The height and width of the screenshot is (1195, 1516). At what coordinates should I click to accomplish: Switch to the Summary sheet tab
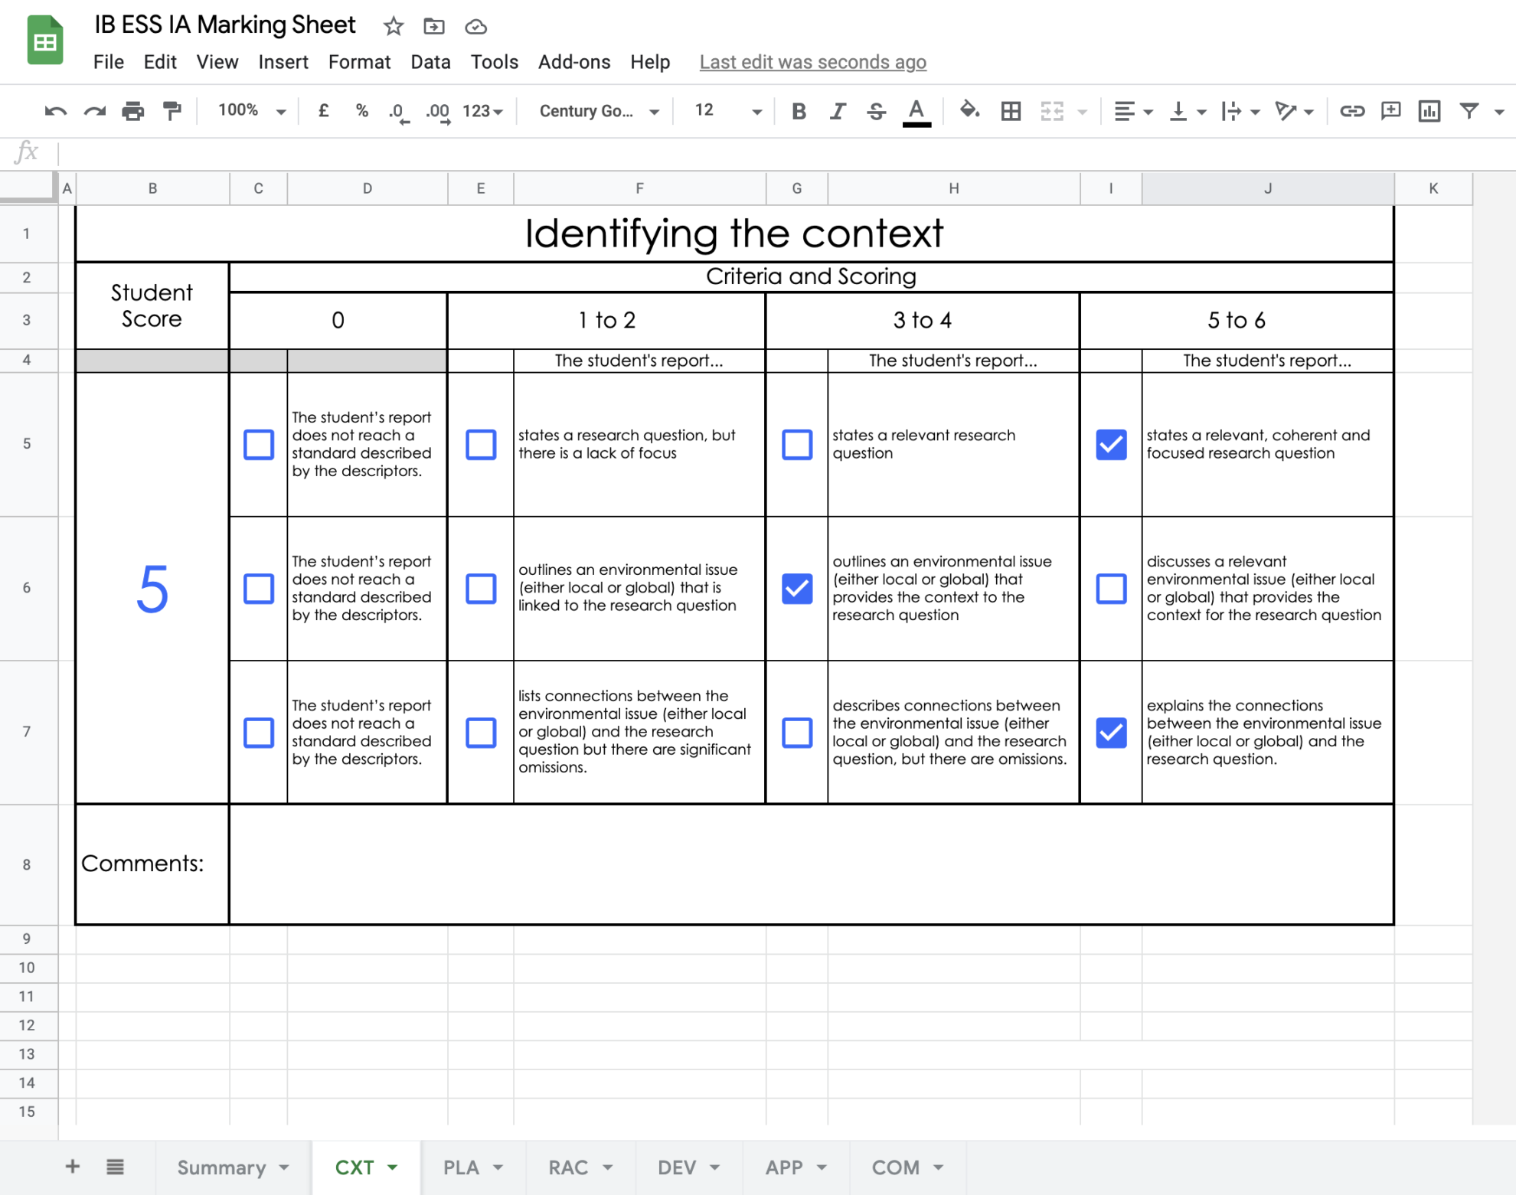tap(222, 1167)
